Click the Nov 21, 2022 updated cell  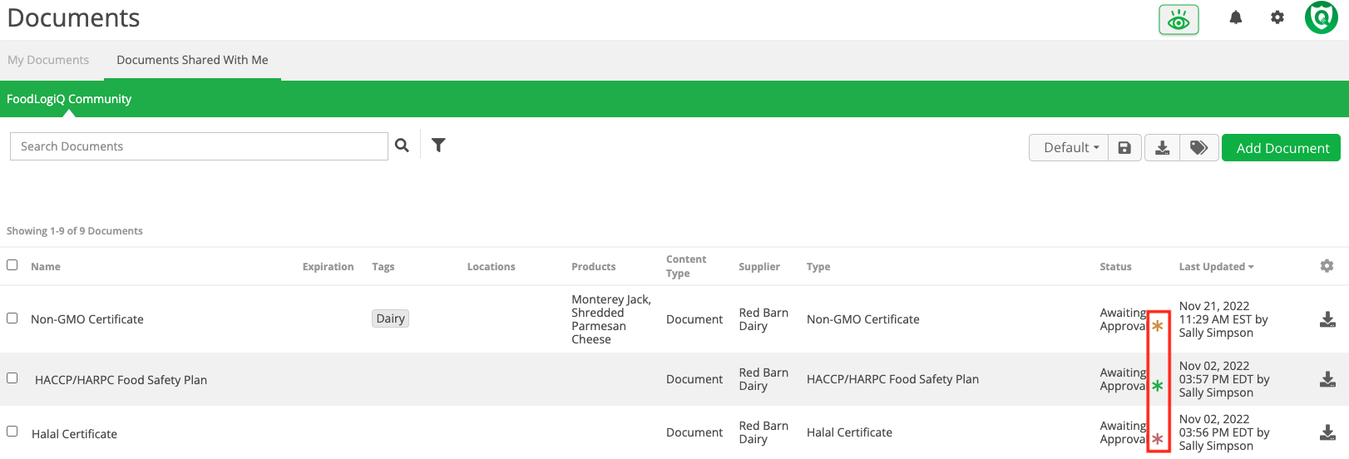coord(1223,319)
